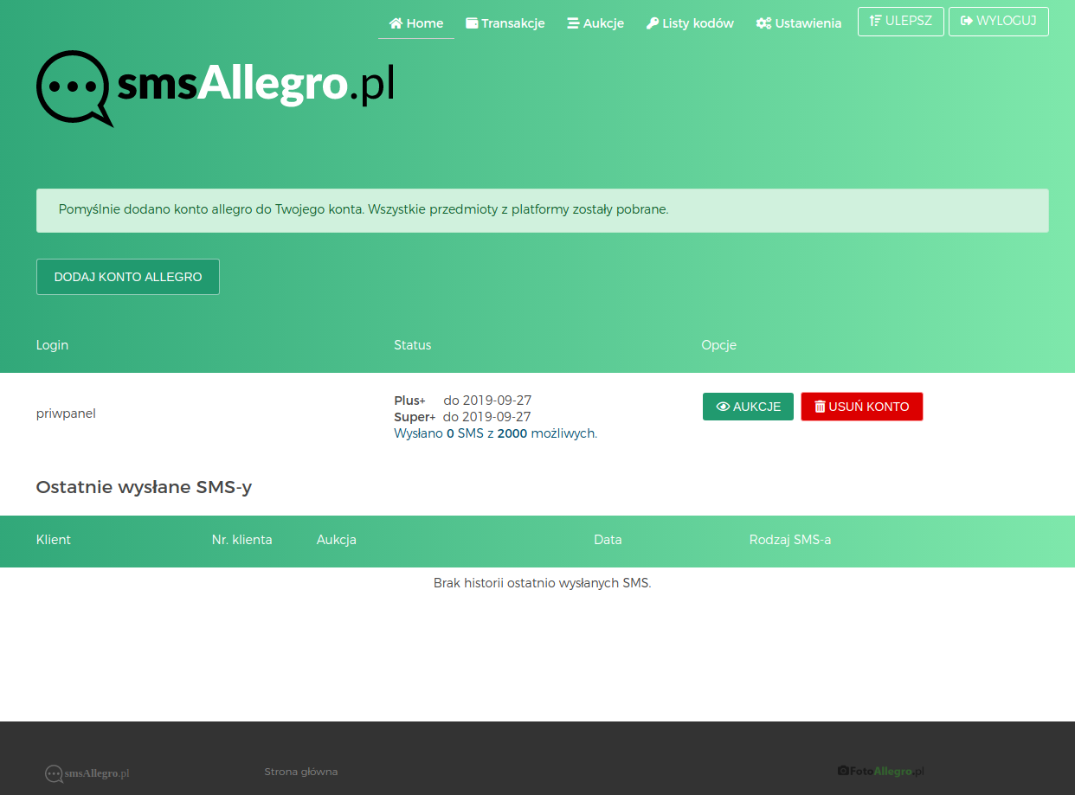Click the success alert about added Allegro account
Viewport: 1075px width, 795px height.
point(543,210)
